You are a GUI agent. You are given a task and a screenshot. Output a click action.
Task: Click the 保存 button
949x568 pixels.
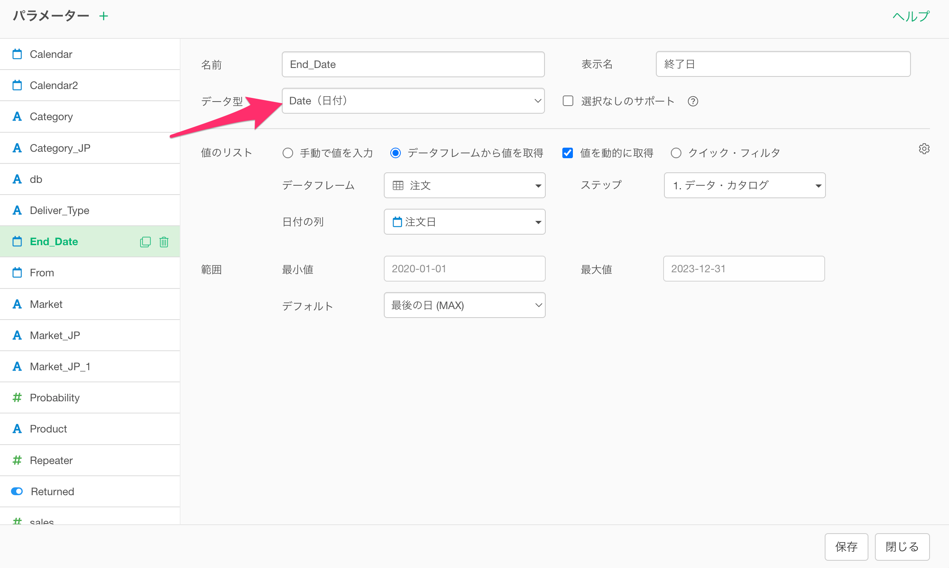[x=846, y=547]
